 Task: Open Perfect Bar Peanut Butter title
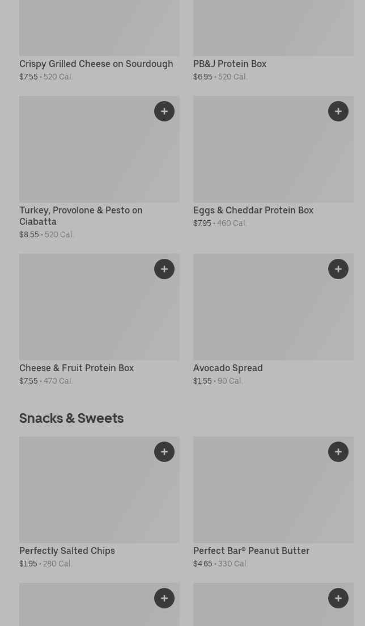pyautogui.click(x=251, y=551)
